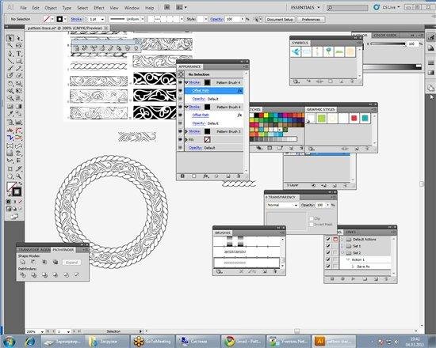The width and height of the screenshot is (436, 348).
Task: Click Opacity value field in Transparency panel
Action: tap(321, 205)
